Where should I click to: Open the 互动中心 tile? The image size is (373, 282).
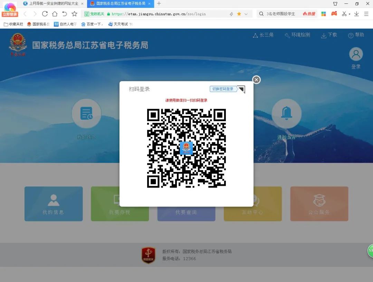click(x=253, y=204)
